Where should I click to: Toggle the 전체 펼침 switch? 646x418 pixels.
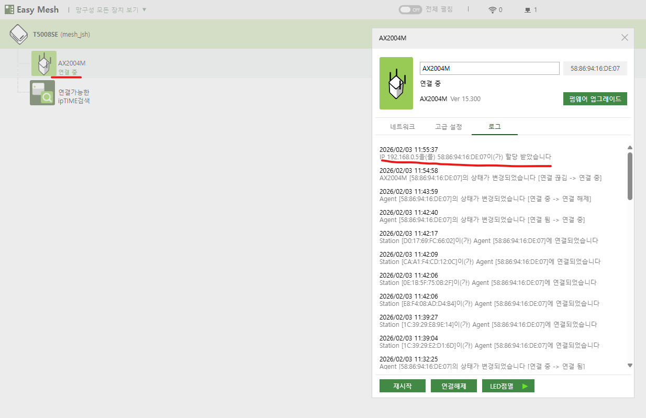coord(410,9)
